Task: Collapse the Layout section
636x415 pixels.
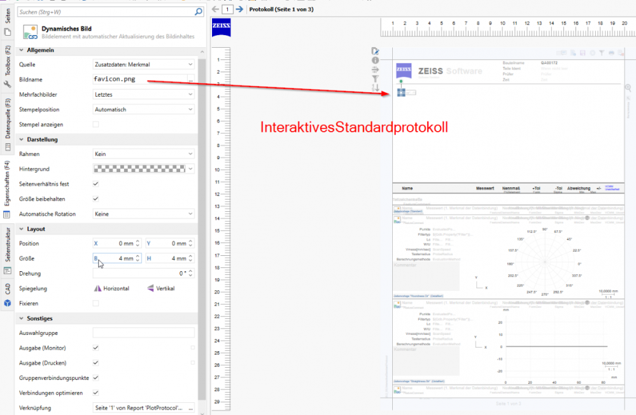Action: pyautogui.click(x=22, y=229)
